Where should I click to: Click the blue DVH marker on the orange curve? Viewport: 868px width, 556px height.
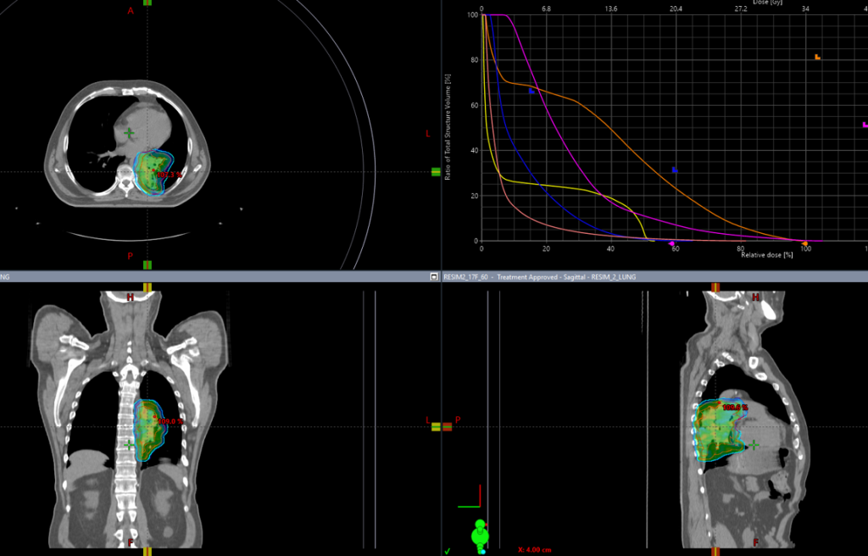coord(531,91)
